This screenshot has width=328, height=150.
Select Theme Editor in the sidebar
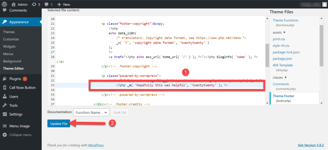(13, 68)
